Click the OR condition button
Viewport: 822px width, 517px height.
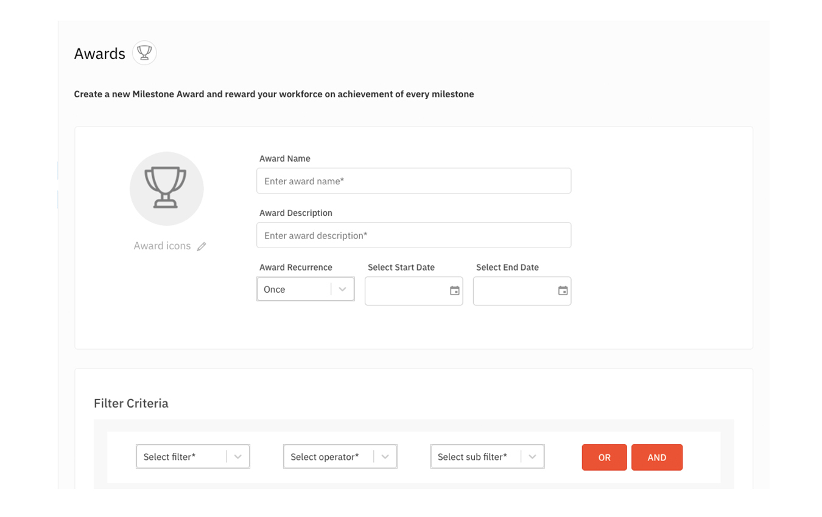tap(604, 457)
